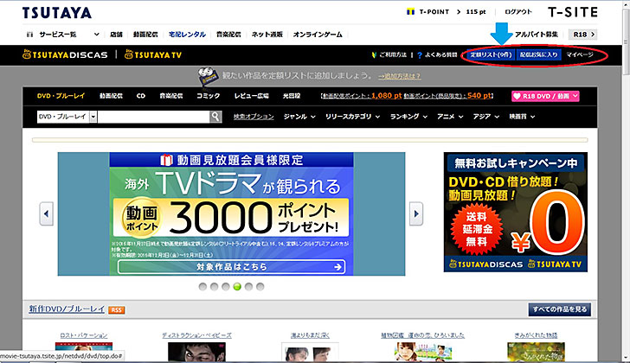Viewport: 630px width, 363px height.
Task: Expand the 映画賞 menu
Action: 522,117
